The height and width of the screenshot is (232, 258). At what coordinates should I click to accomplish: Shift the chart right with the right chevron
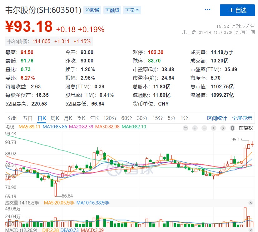tap(223, 128)
